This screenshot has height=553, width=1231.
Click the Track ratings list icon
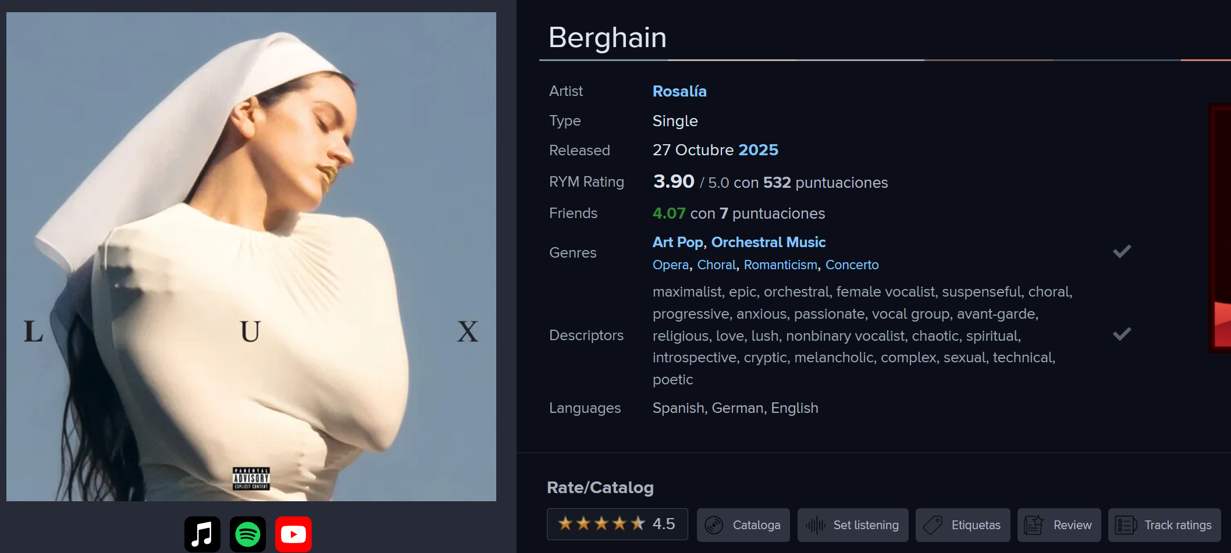click(1125, 525)
